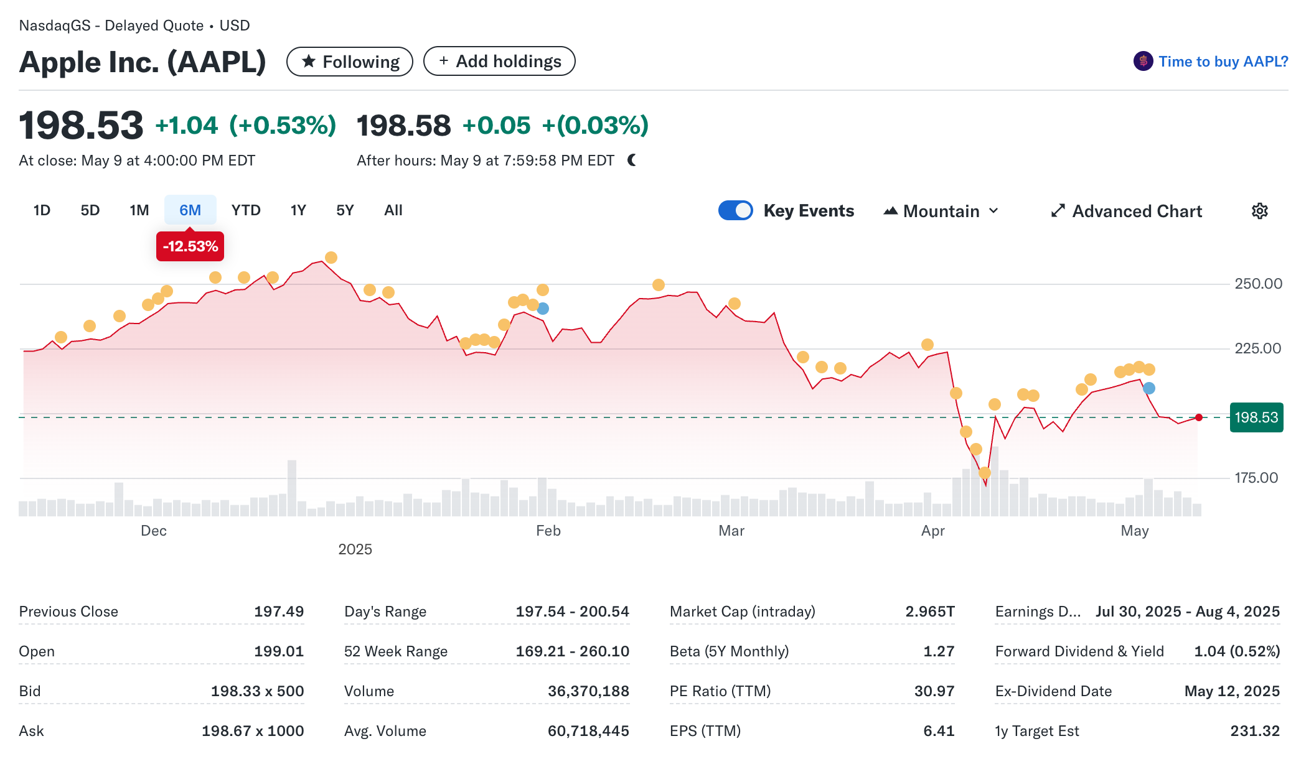Click the Add holdings button

[x=499, y=61]
